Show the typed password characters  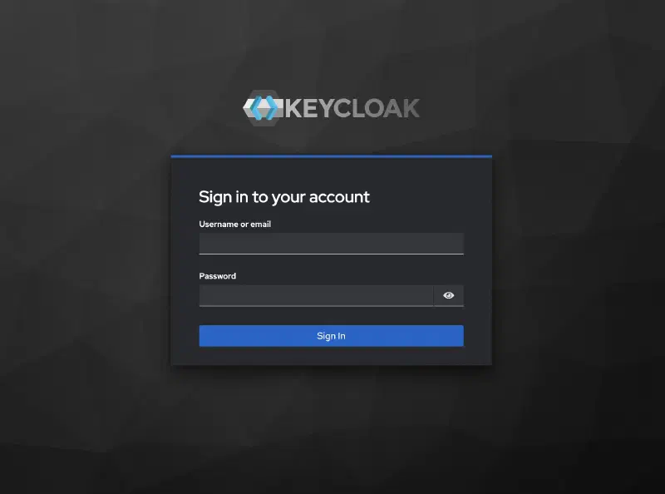click(448, 295)
